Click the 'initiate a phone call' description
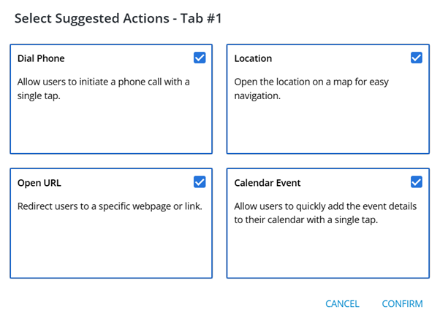 [x=103, y=88]
